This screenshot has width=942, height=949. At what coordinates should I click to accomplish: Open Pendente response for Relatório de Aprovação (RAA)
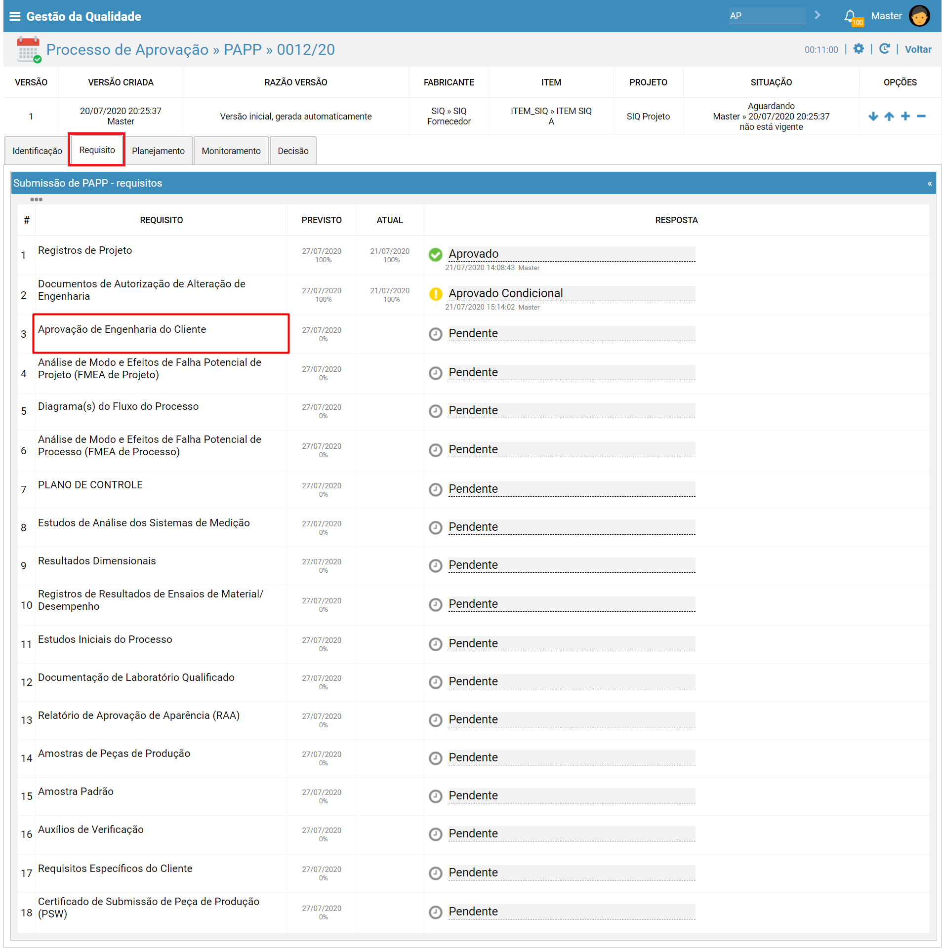pyautogui.click(x=572, y=719)
